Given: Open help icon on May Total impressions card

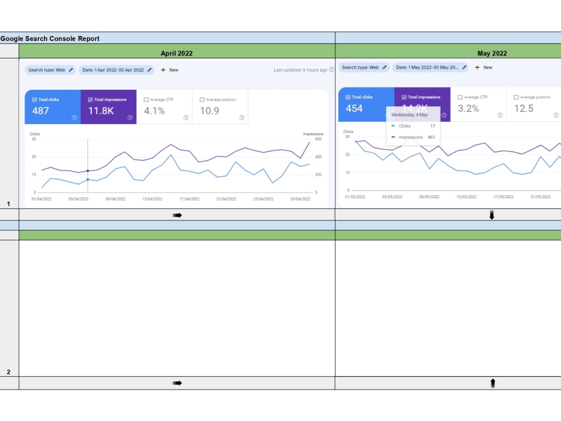Looking at the screenshot, I should [x=444, y=115].
